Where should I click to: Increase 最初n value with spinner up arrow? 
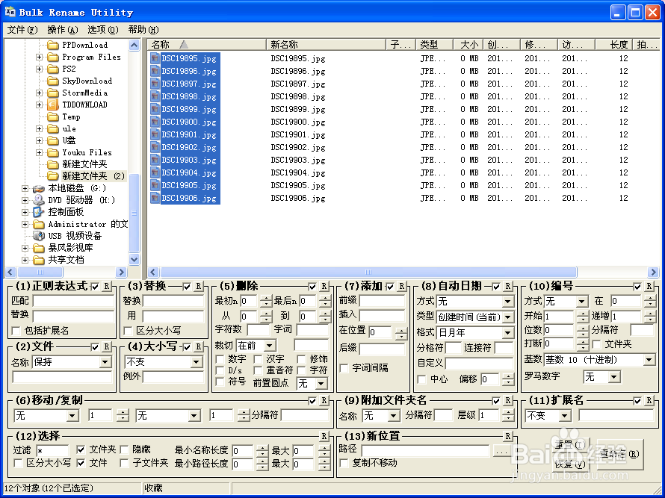265,299
